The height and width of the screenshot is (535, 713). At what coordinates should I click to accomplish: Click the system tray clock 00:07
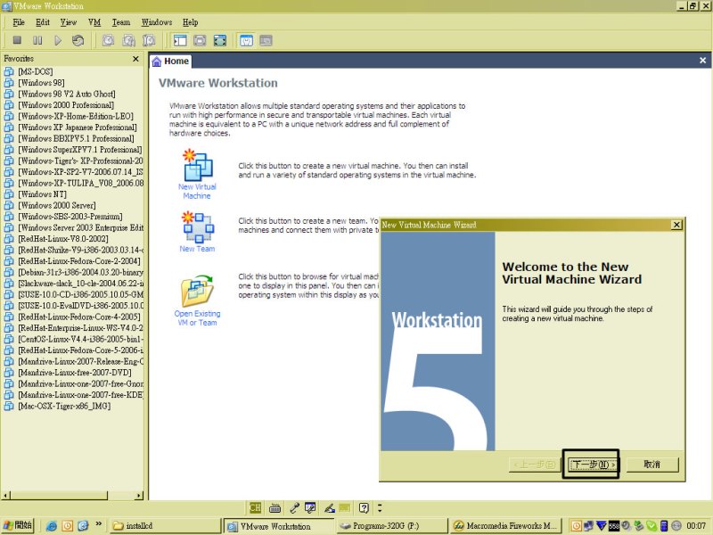[x=696, y=525]
